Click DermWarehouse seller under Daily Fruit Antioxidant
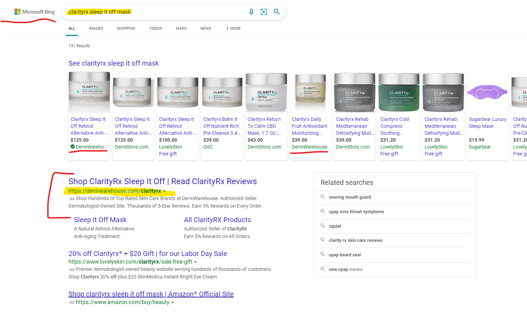The image size is (527, 313). 309,147
